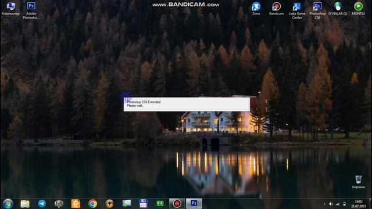Viewport: 372px width, 209px height.
Task: Select the Zona desktop shortcut
Action: click(x=256, y=9)
